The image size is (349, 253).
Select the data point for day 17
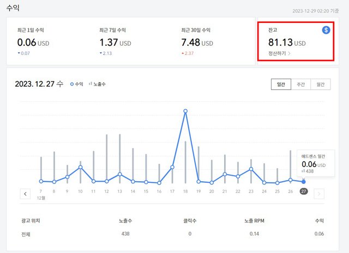pyautogui.click(x=172, y=167)
